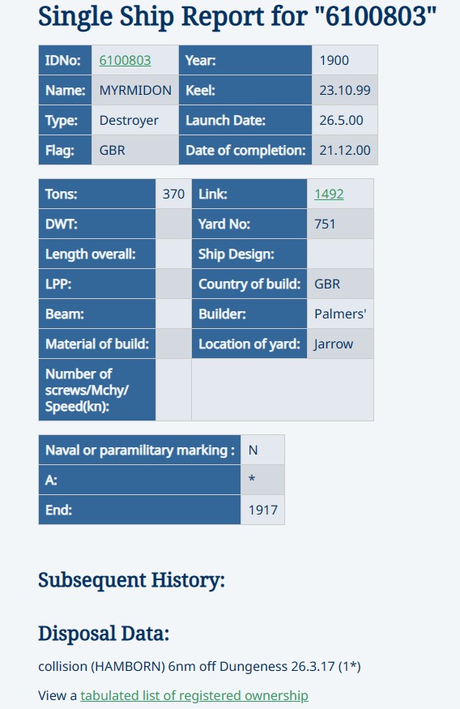This screenshot has height=709, width=460.
Task: Click the Destroyer type cell
Action: [x=135, y=120]
